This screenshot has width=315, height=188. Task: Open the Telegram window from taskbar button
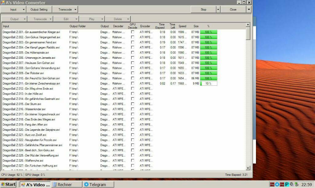click(98, 184)
